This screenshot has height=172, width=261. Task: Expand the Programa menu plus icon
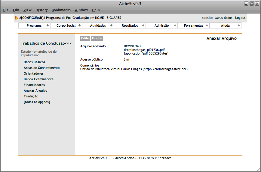click(48, 25)
